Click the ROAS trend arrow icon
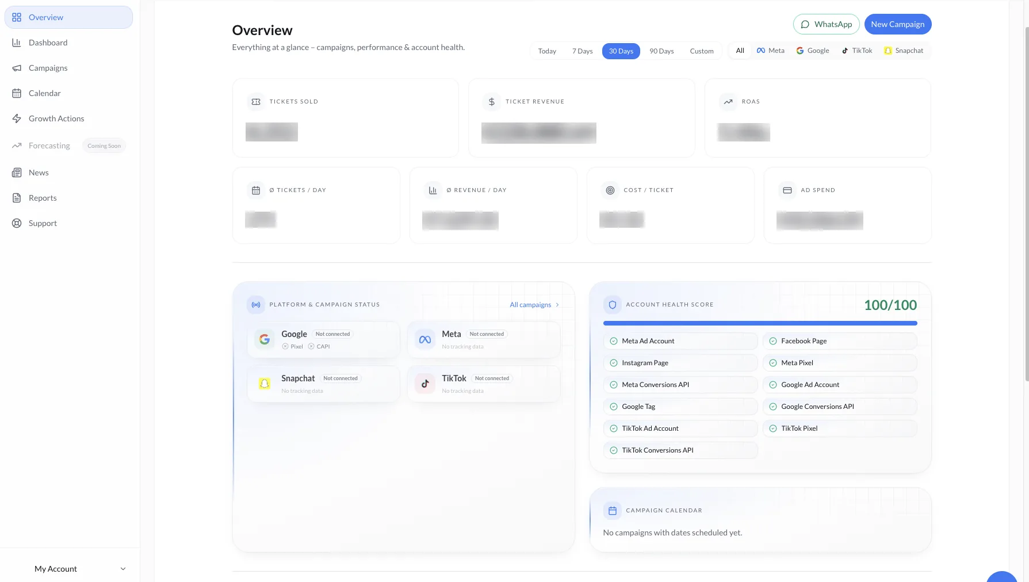Screen dimensions: 1029x582 [x=728, y=102]
